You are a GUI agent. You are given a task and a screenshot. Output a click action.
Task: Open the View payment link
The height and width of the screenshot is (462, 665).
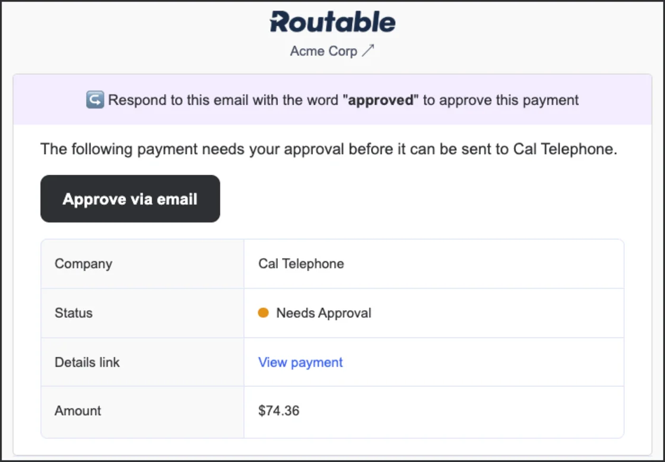tap(300, 362)
